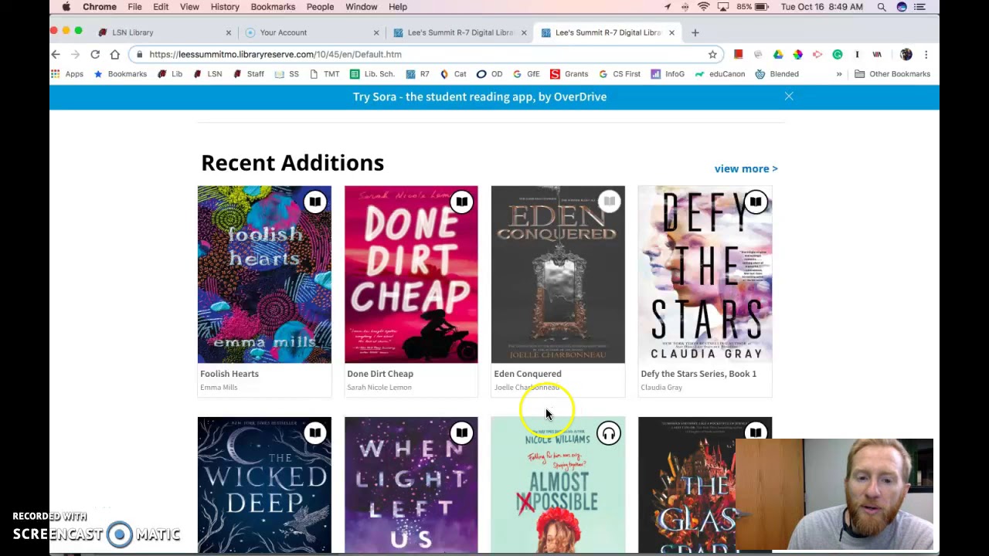Open the Foolish Hearts cover image
Screen dimensions: 989x556
click(264, 274)
